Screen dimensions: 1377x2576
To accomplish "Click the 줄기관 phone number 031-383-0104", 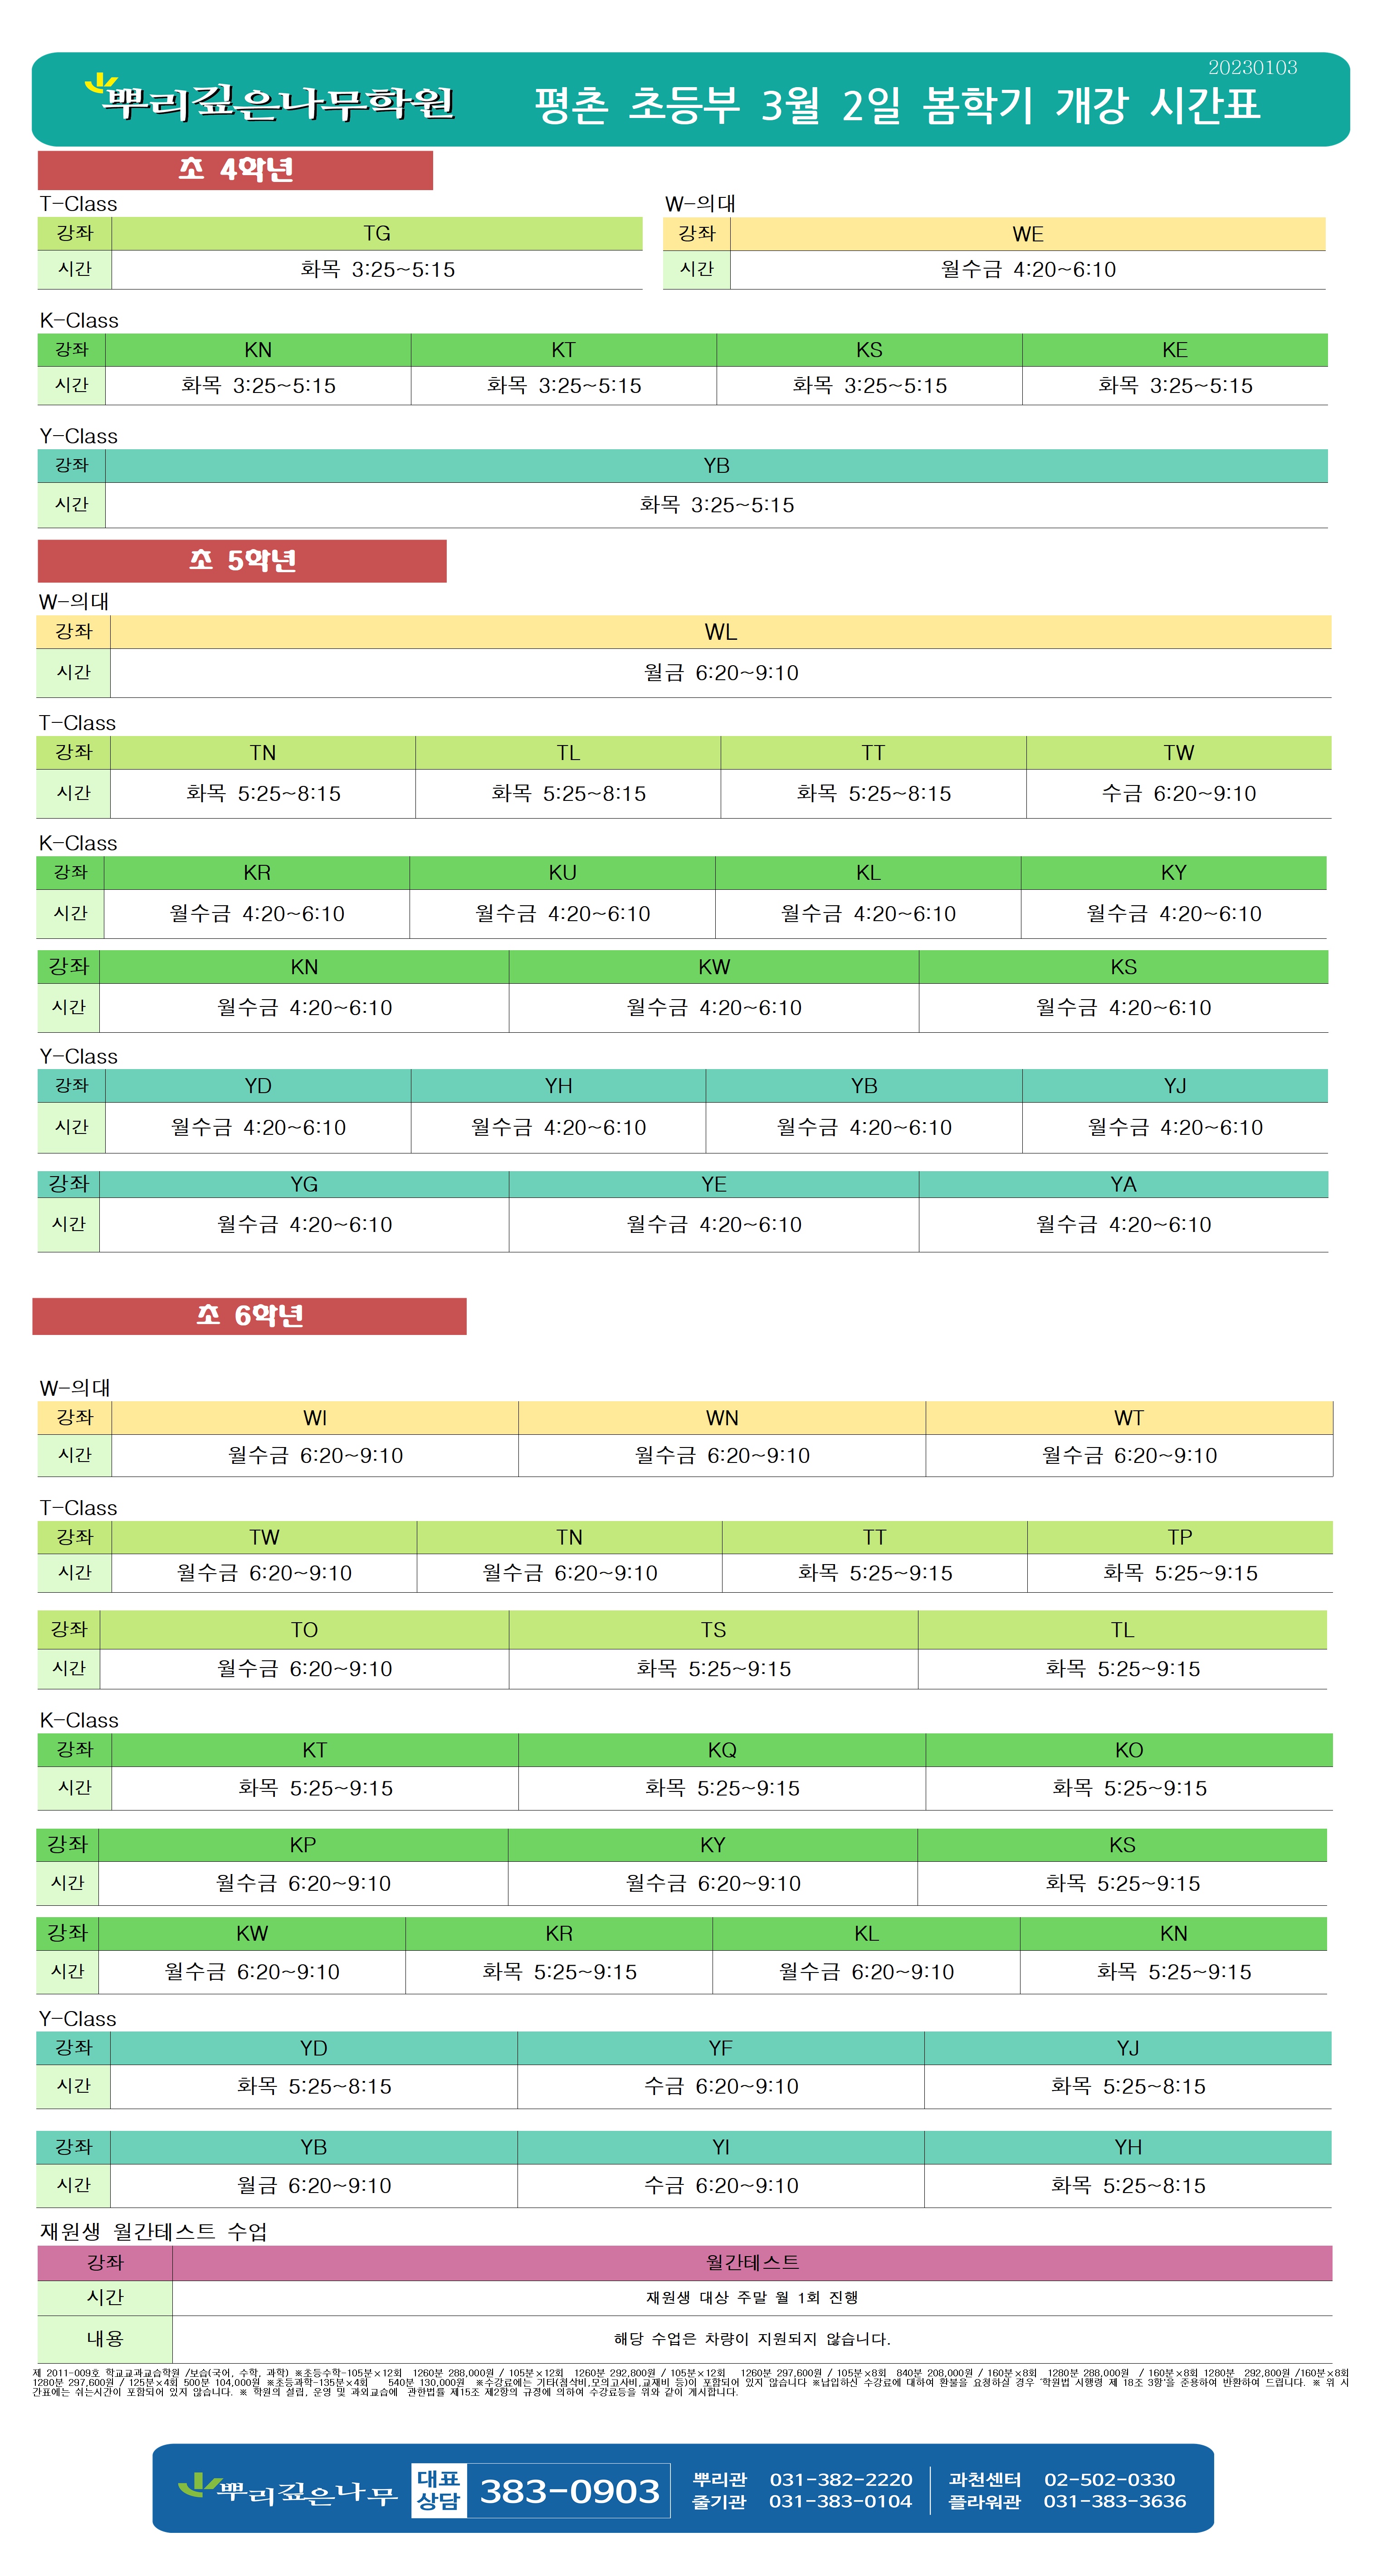I will [840, 2501].
